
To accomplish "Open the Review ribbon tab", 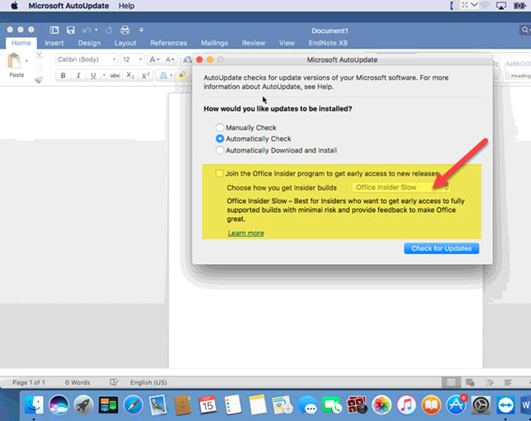I will (x=254, y=43).
